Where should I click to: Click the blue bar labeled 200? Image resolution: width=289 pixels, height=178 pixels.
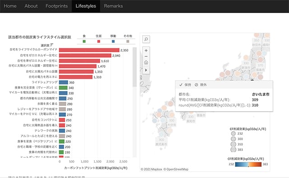pos(61,147)
